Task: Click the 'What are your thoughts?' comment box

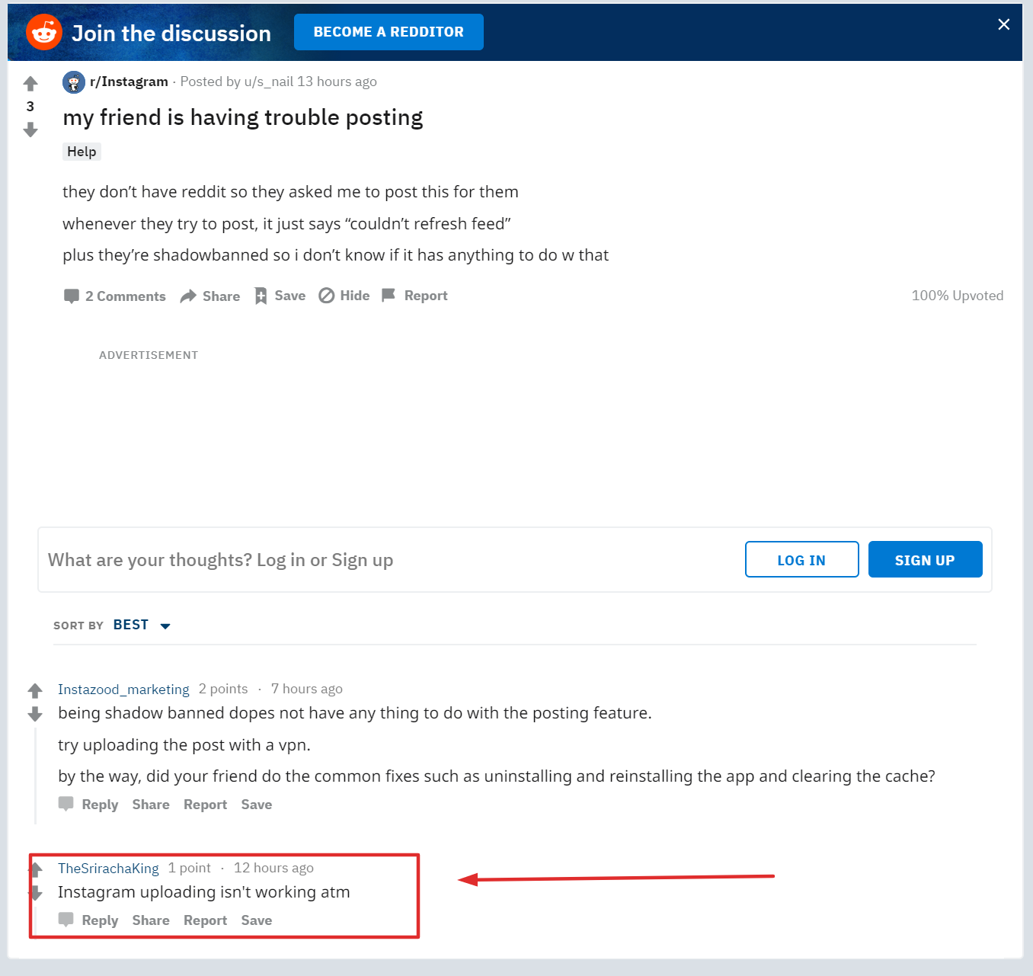Action: pyautogui.click(x=515, y=560)
